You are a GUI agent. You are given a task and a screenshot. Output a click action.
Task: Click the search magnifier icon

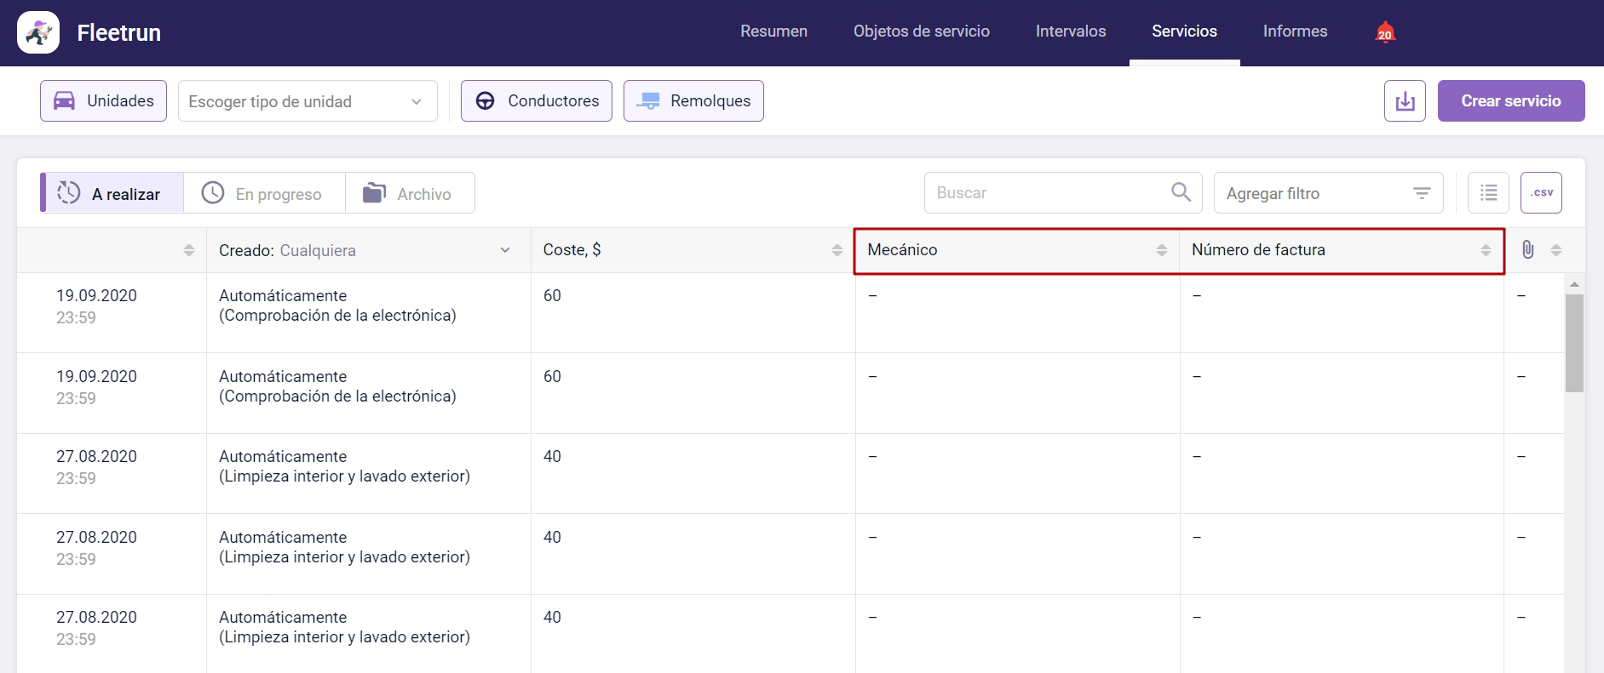click(x=1181, y=193)
